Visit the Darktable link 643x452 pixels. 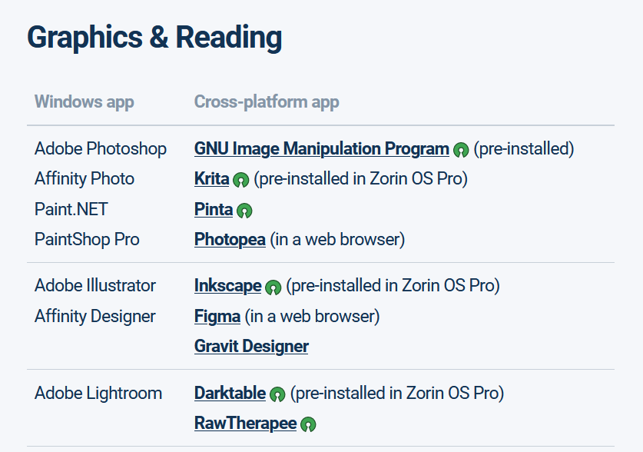click(x=230, y=394)
